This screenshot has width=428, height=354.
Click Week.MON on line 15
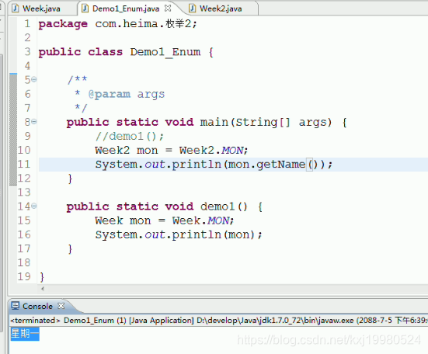pos(201,220)
